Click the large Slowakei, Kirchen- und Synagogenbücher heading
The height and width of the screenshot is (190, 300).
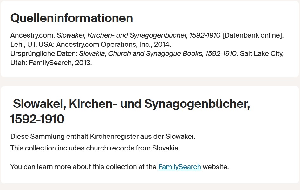pos(130,111)
